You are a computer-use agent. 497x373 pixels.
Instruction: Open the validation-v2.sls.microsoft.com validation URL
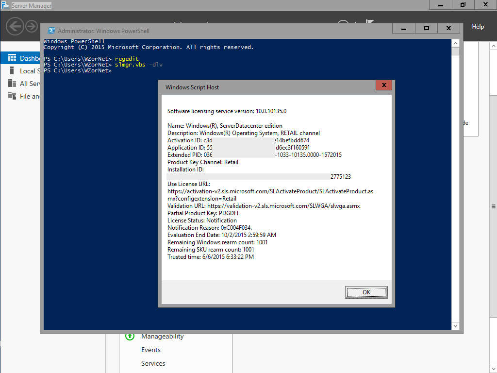tap(282, 205)
